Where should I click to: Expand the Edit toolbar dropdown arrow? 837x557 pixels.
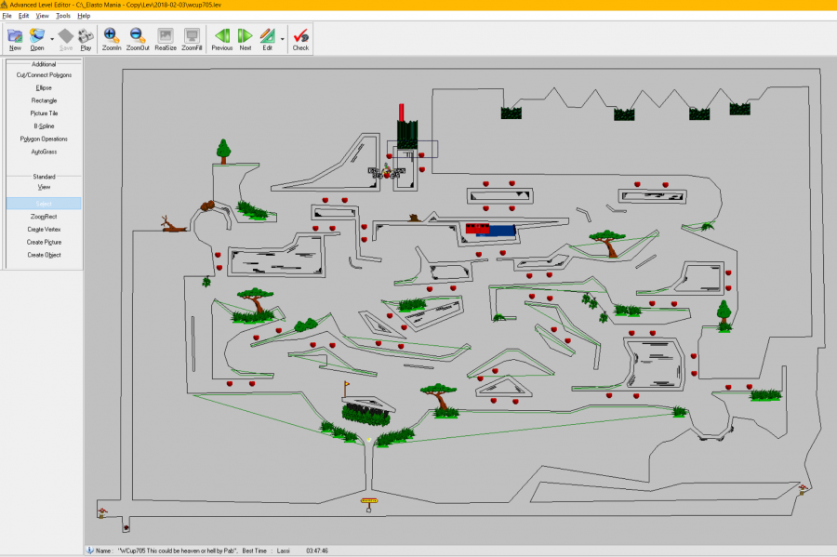click(283, 39)
